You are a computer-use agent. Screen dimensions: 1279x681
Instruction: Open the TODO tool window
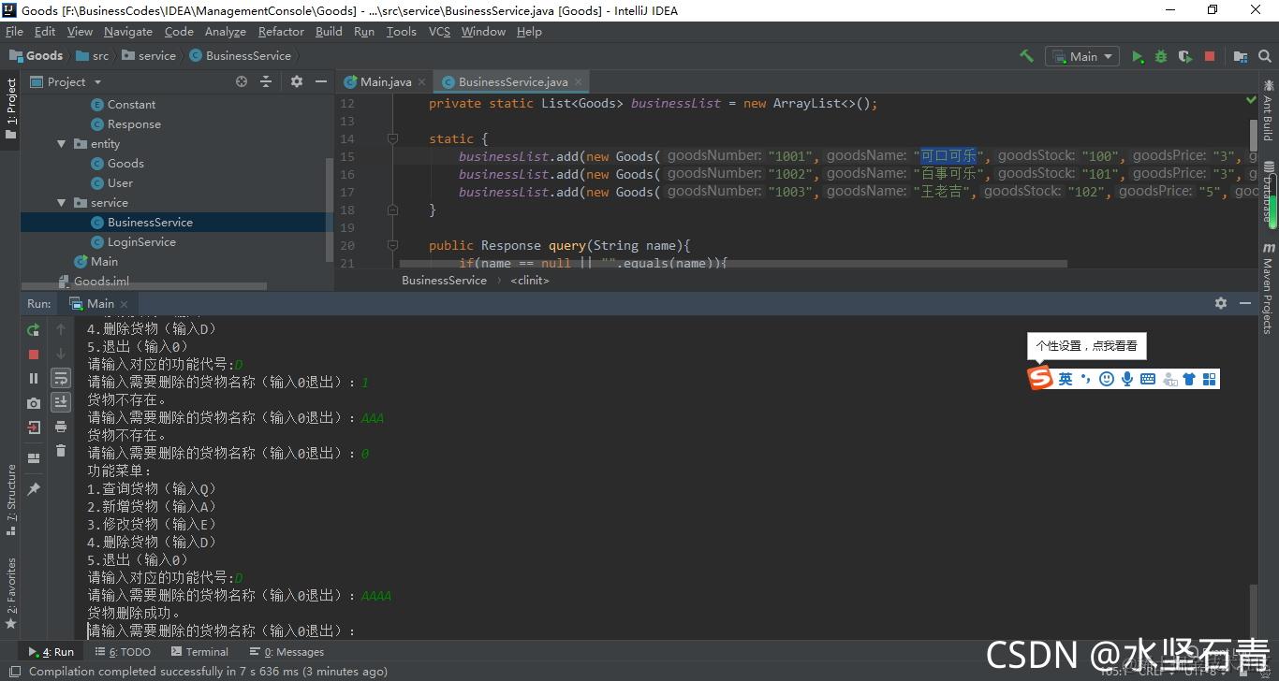pos(123,652)
